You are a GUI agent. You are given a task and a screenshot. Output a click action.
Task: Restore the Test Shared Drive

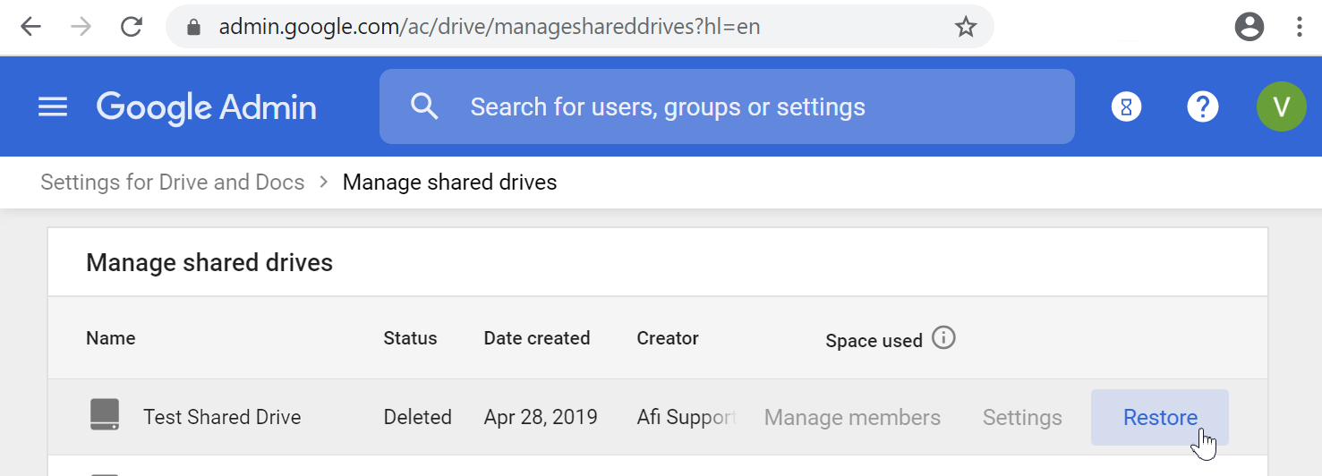pos(1160,417)
